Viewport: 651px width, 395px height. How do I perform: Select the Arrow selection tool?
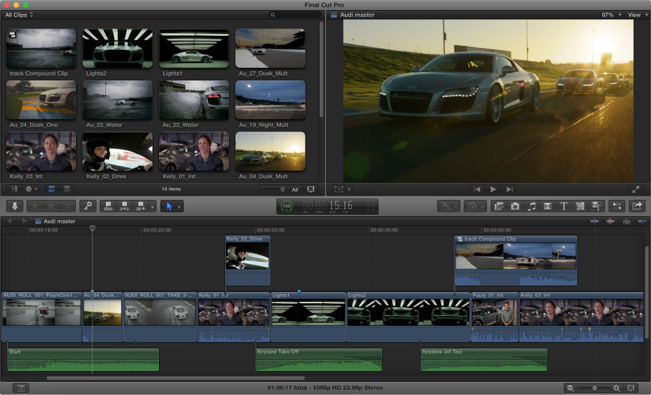click(x=168, y=206)
